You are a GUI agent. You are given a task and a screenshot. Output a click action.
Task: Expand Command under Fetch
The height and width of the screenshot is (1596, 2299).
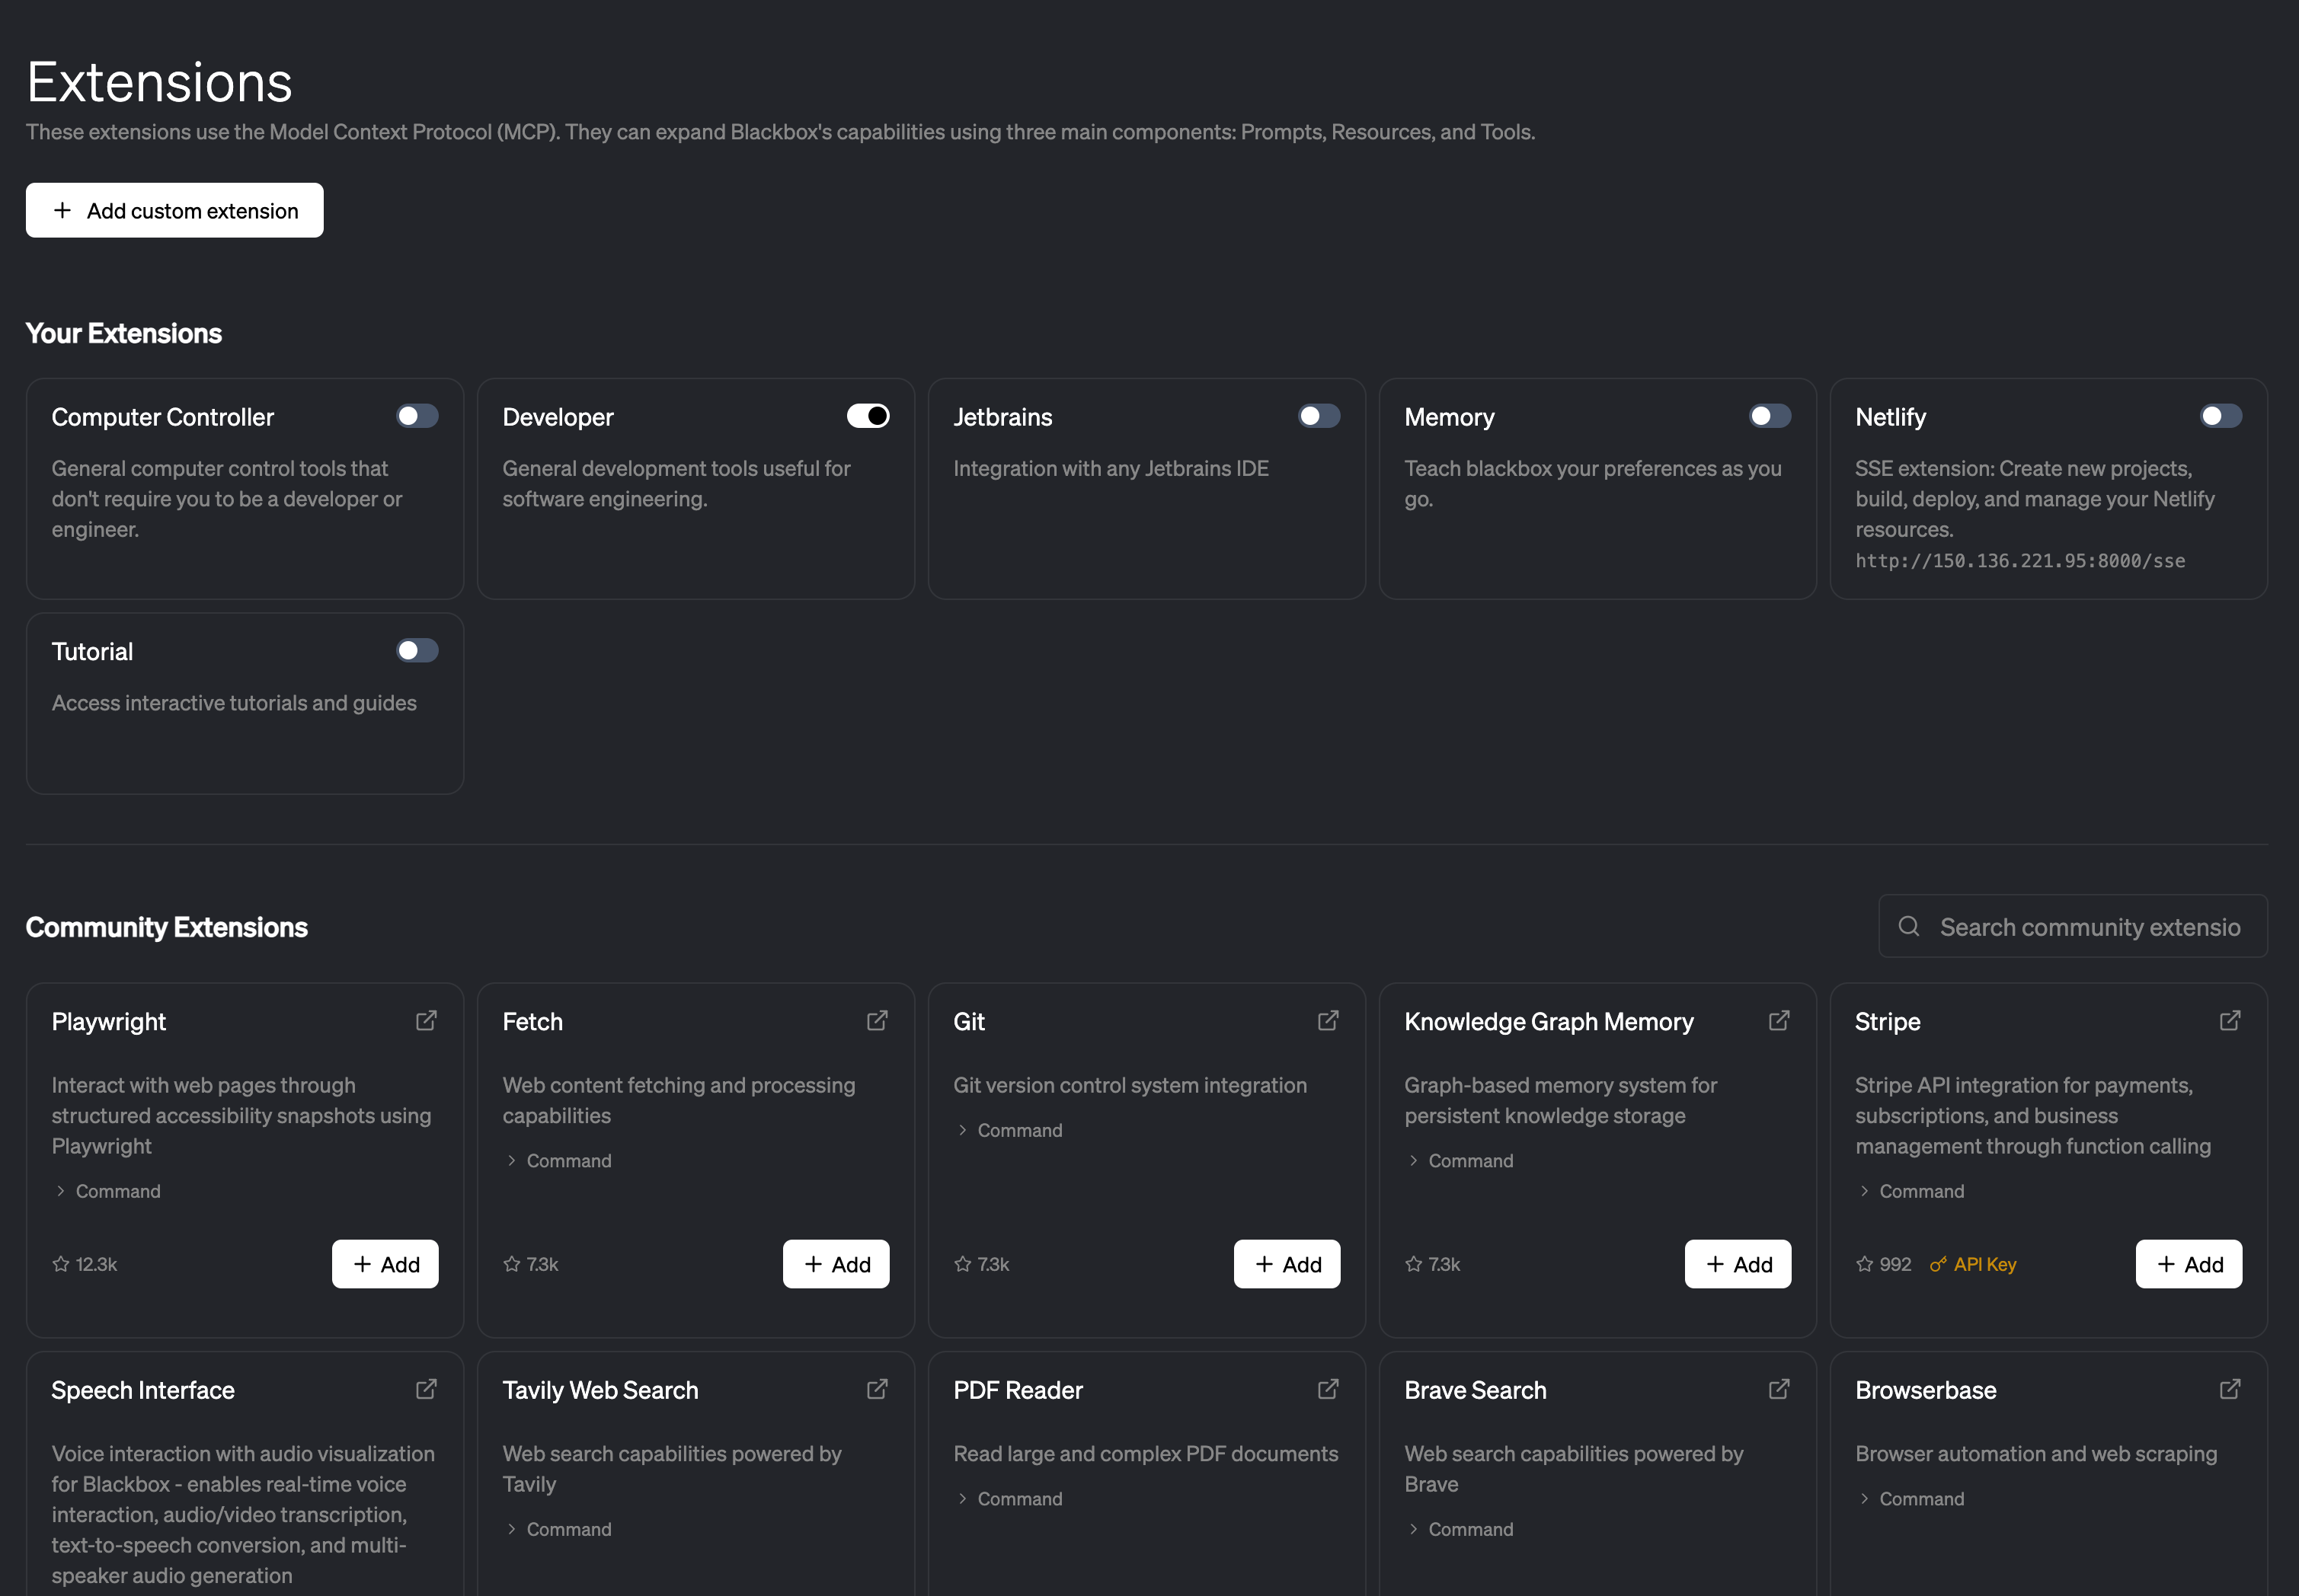pos(558,1161)
